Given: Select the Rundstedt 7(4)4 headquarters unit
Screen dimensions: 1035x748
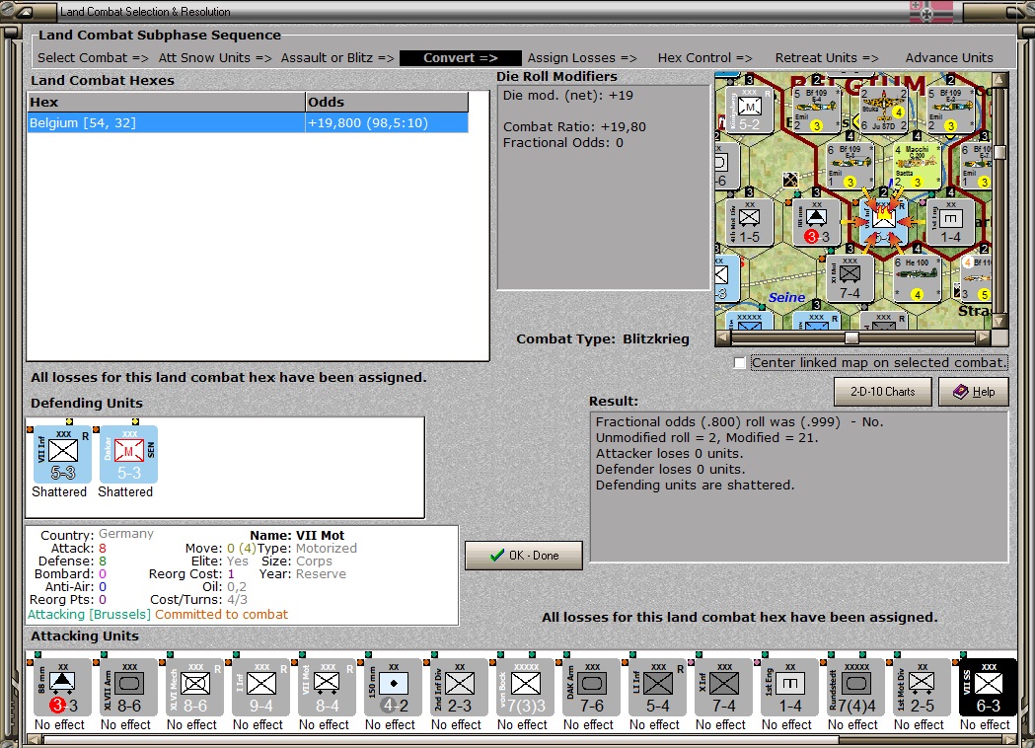Looking at the screenshot, I should pos(856,688).
